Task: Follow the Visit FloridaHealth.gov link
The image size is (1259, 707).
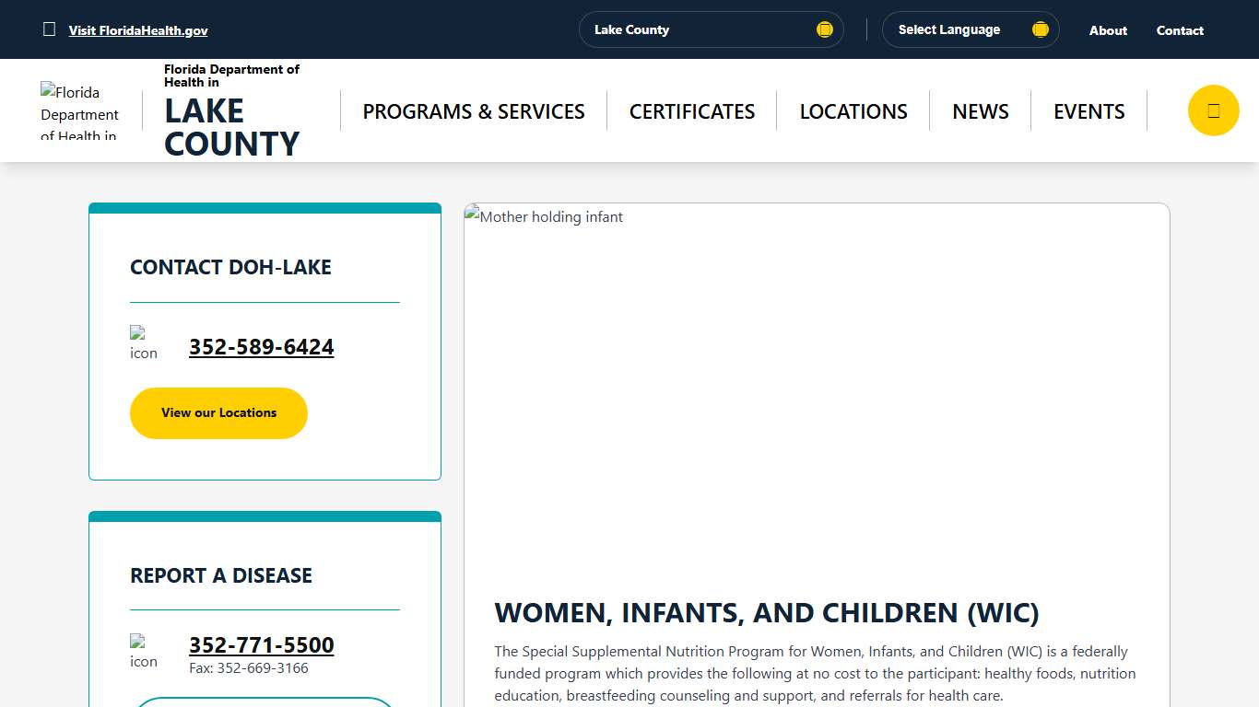Action: click(x=138, y=29)
